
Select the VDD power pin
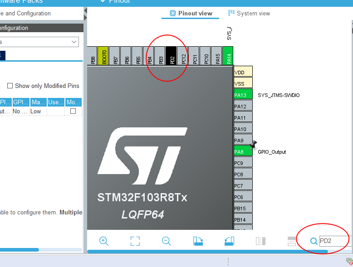point(243,71)
